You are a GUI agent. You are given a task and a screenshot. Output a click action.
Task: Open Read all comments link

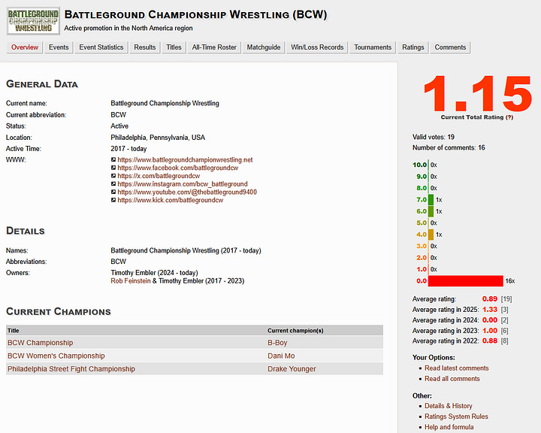click(x=452, y=378)
